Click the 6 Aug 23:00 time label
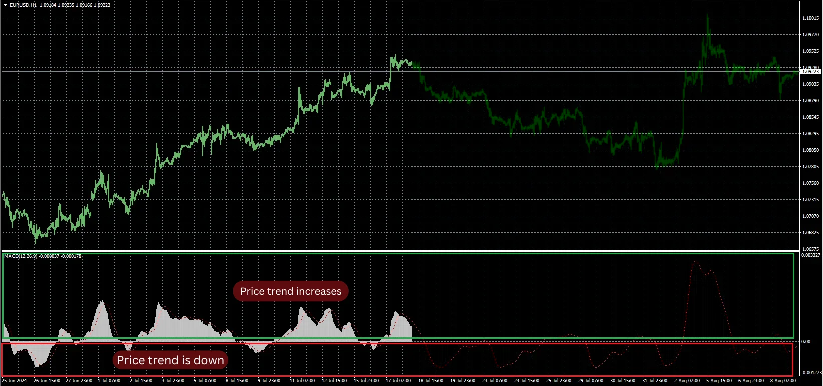Viewport: 823px width, 386px height. tap(751, 381)
